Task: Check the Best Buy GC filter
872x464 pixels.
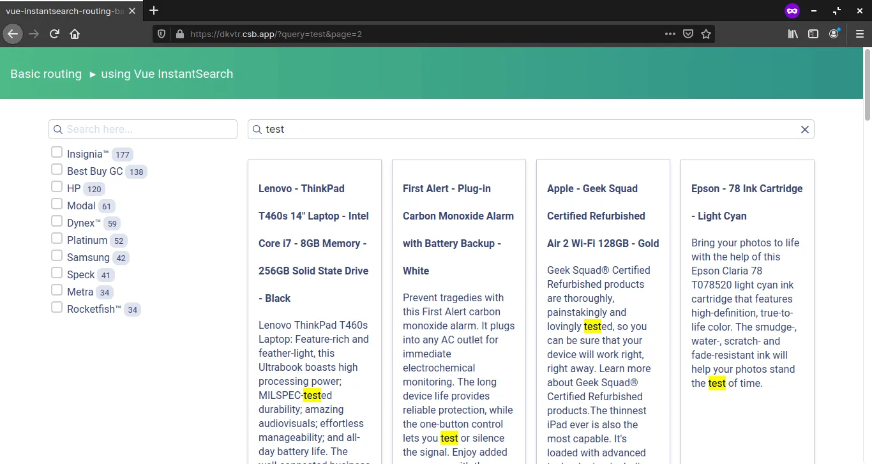Action: pyautogui.click(x=57, y=169)
